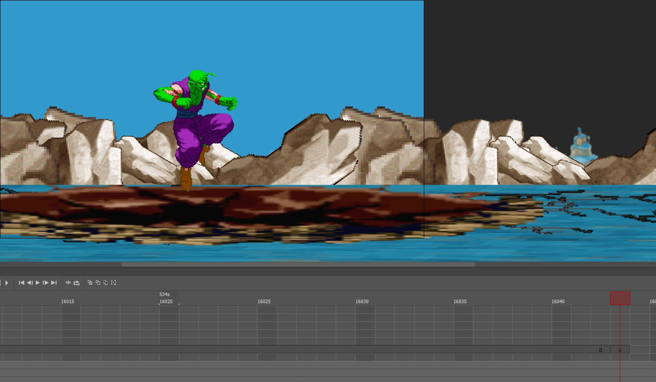This screenshot has height=382, width=656.
Task: Click frame number 16015 on ruler
Action: (68, 302)
